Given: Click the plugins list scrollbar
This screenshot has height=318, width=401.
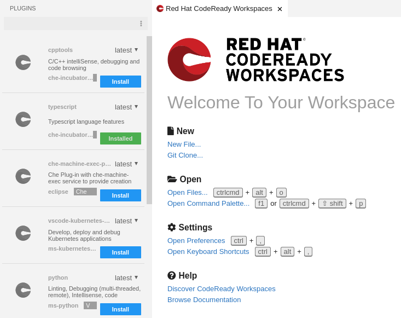Looking at the screenshot, I should click(149, 120).
